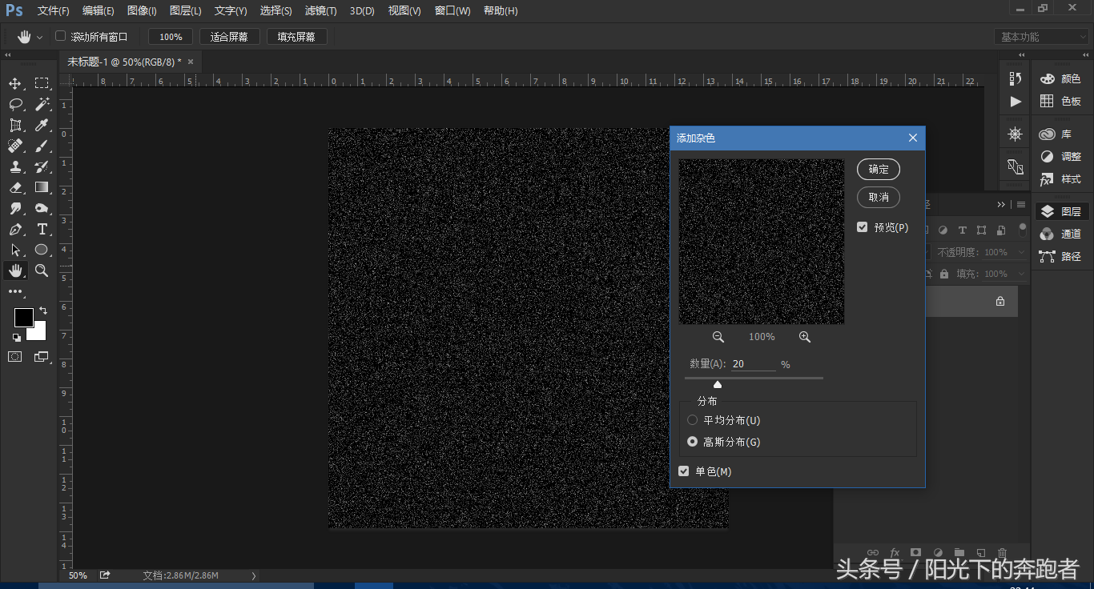The image size is (1094, 589).
Task: Swap foreground and background colors
Action: tap(43, 311)
